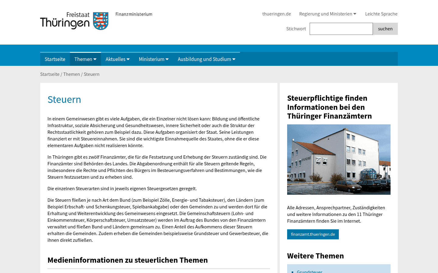
Task: Click the suchen button
Action: point(385,29)
